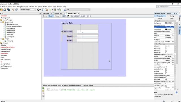Click the Selection Mode icon in designer toolbar

point(63,16)
